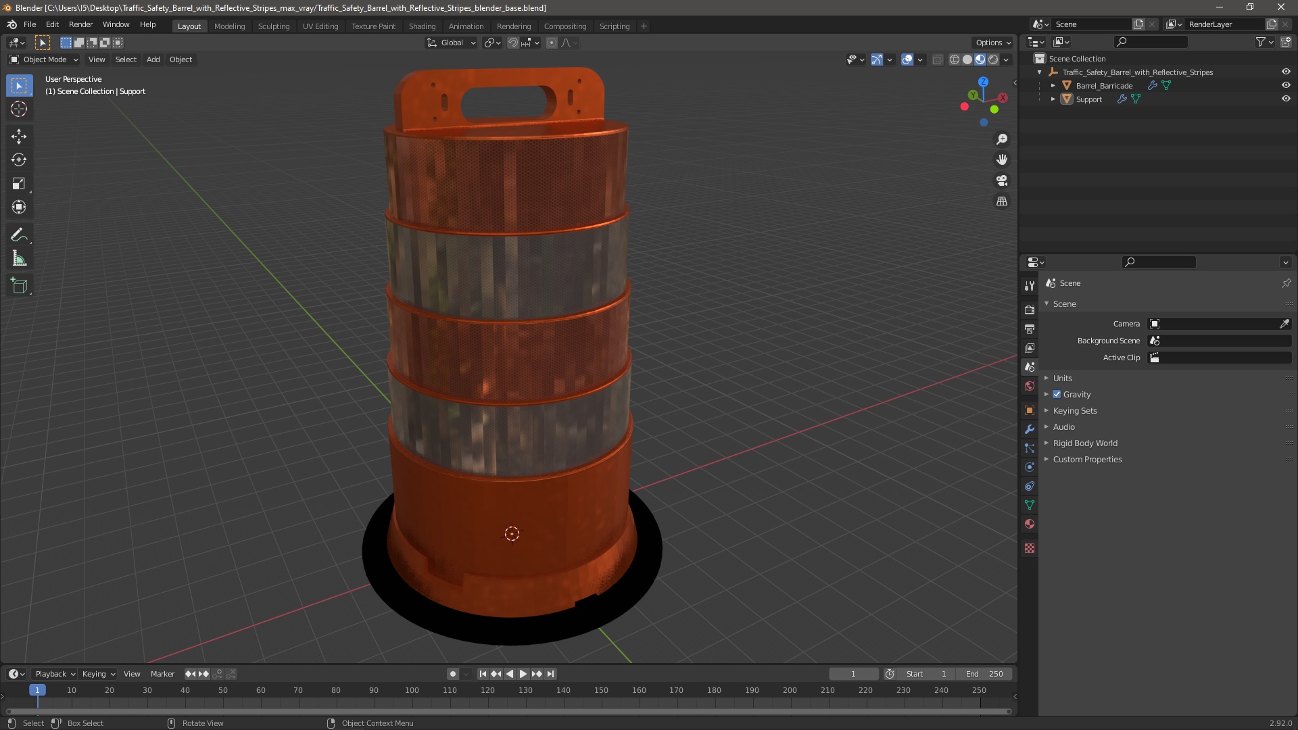
Task: Switch to the Shading workspace tab
Action: 422,26
